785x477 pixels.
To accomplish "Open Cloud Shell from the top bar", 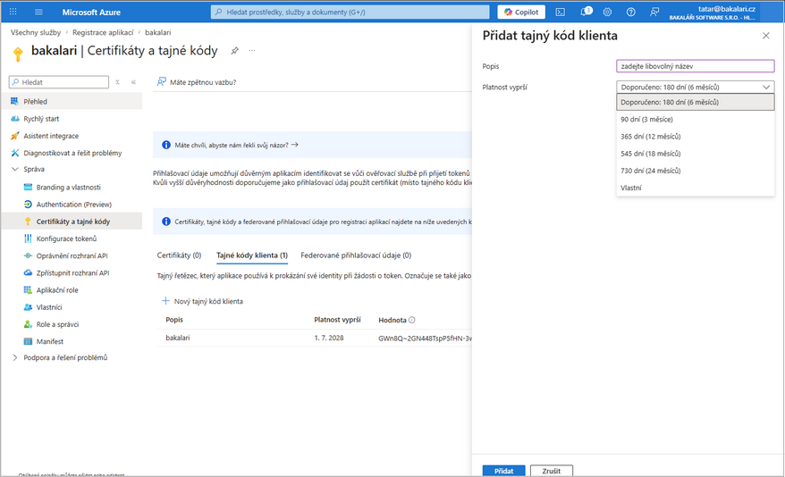I will click(561, 12).
